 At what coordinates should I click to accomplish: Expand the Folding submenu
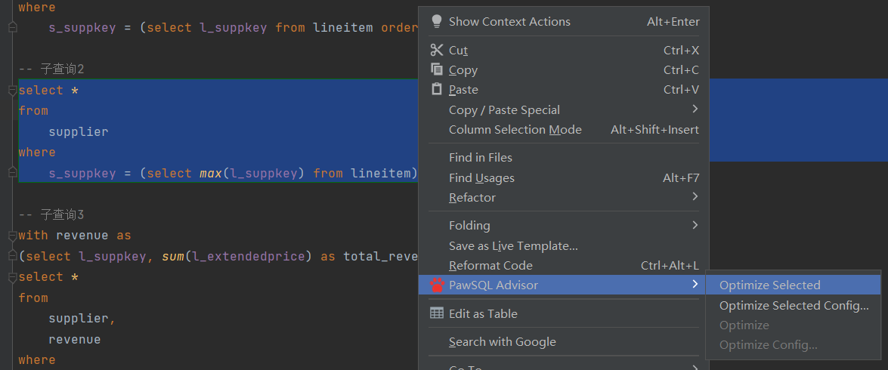coord(695,225)
